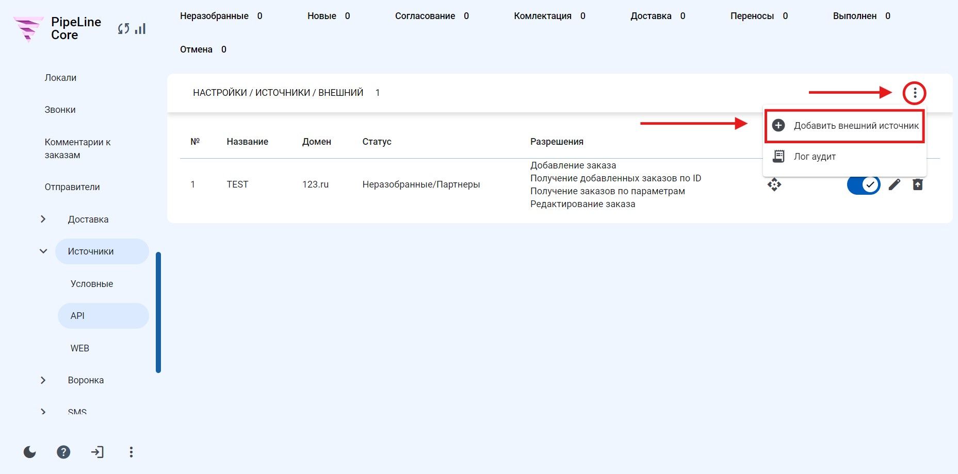Expand the Доставка sidebar section

tap(43, 219)
